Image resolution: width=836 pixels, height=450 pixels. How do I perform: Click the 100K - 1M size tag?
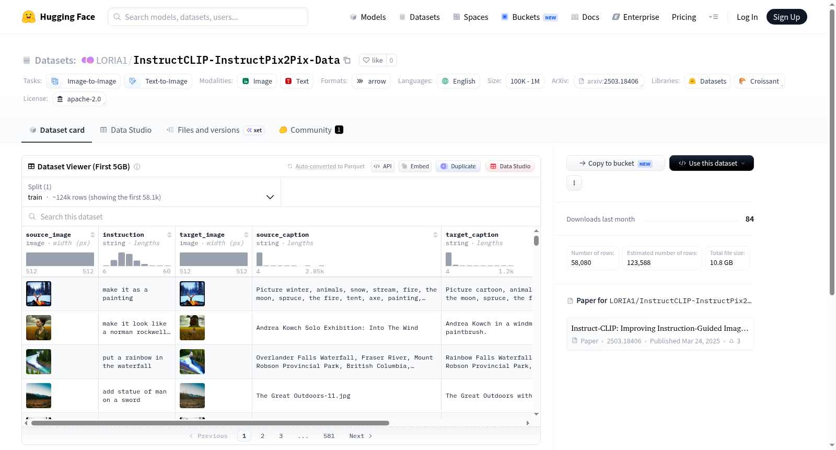525,81
